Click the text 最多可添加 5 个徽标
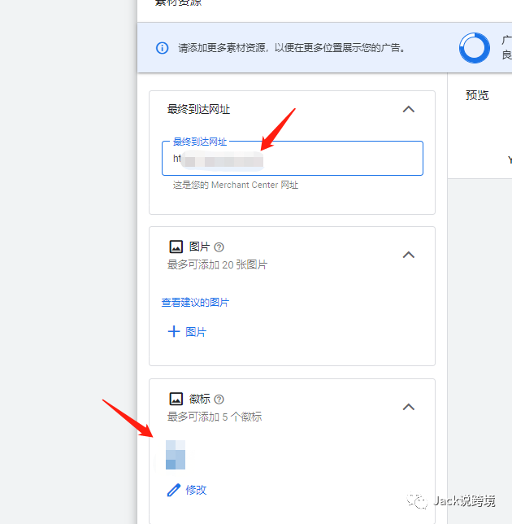Image resolution: width=512 pixels, height=524 pixels. (215, 417)
